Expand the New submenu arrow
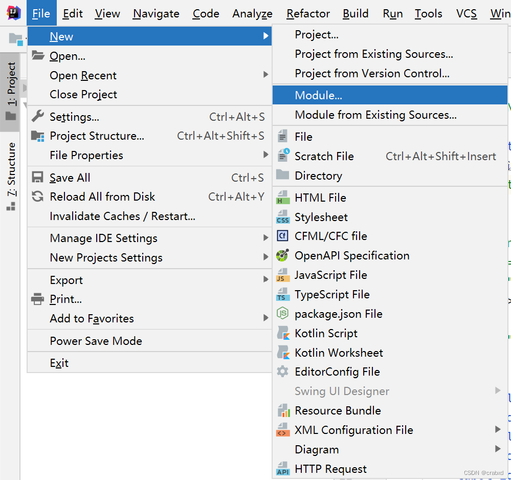The image size is (511, 480). [x=266, y=36]
